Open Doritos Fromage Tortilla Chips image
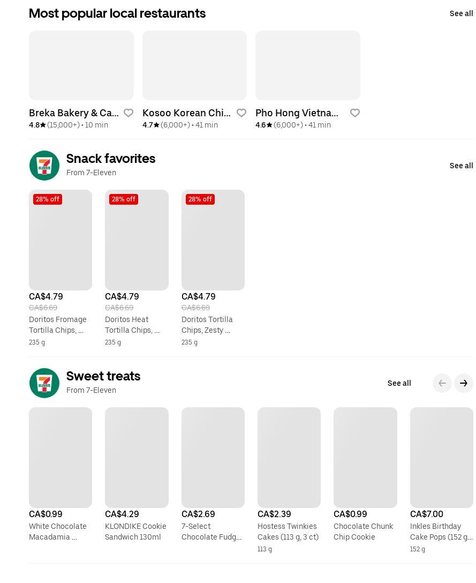The height and width of the screenshot is (583, 476). pyautogui.click(x=61, y=240)
